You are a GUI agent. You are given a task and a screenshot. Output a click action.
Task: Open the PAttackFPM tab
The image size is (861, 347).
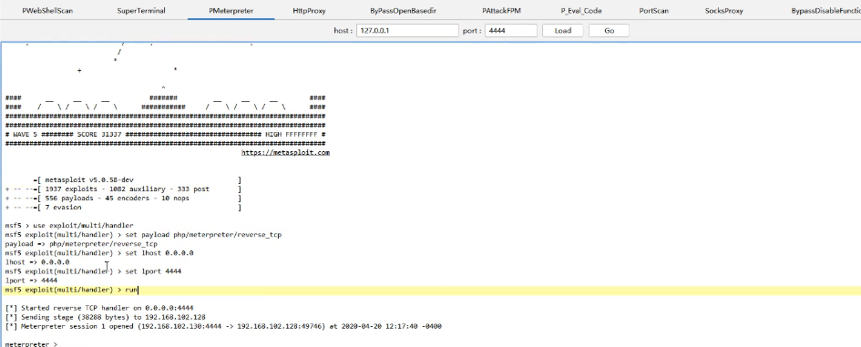coord(501,10)
